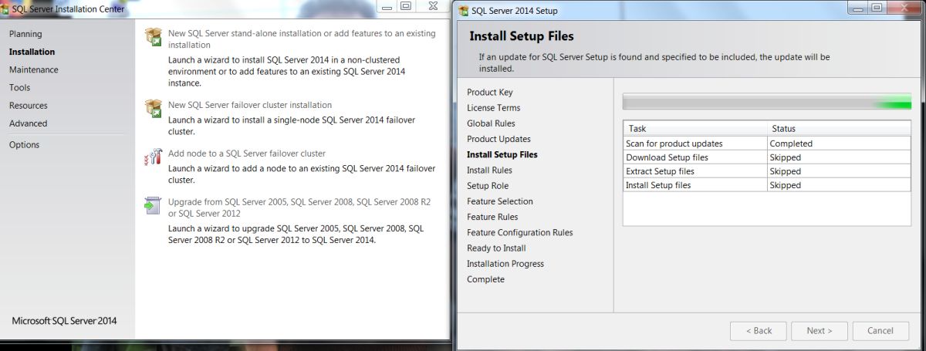Image resolution: width=926 pixels, height=351 pixels.
Task: Select the Installation page in the sidebar
Action: click(32, 52)
